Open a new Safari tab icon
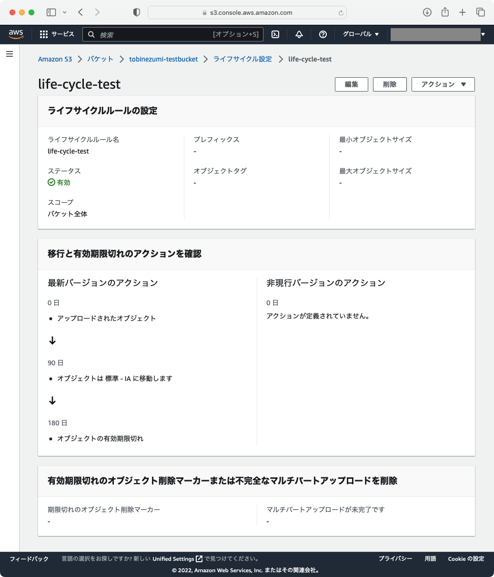The width and height of the screenshot is (494, 577). tap(462, 12)
